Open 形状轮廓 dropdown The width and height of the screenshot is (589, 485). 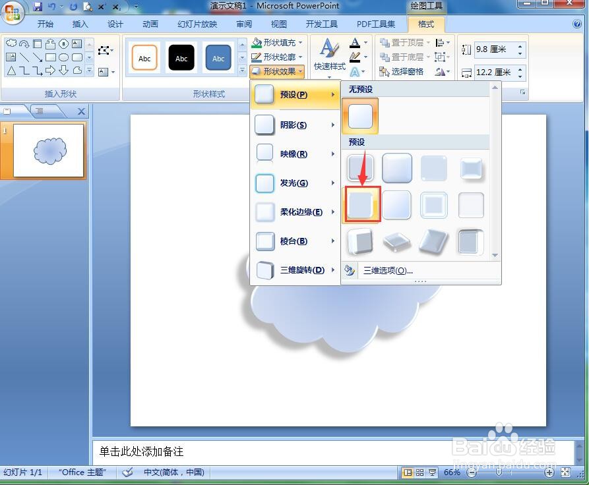(277, 57)
